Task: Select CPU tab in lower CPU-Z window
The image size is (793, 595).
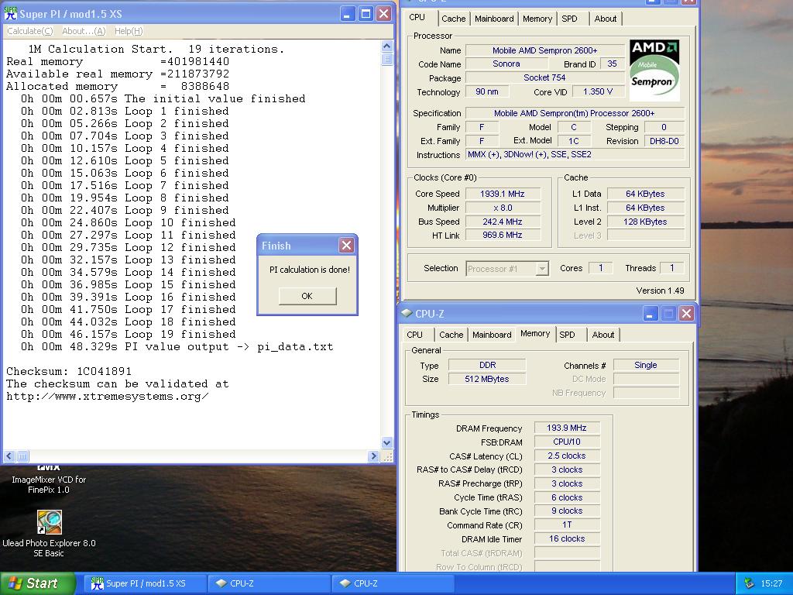Action: pyautogui.click(x=415, y=335)
